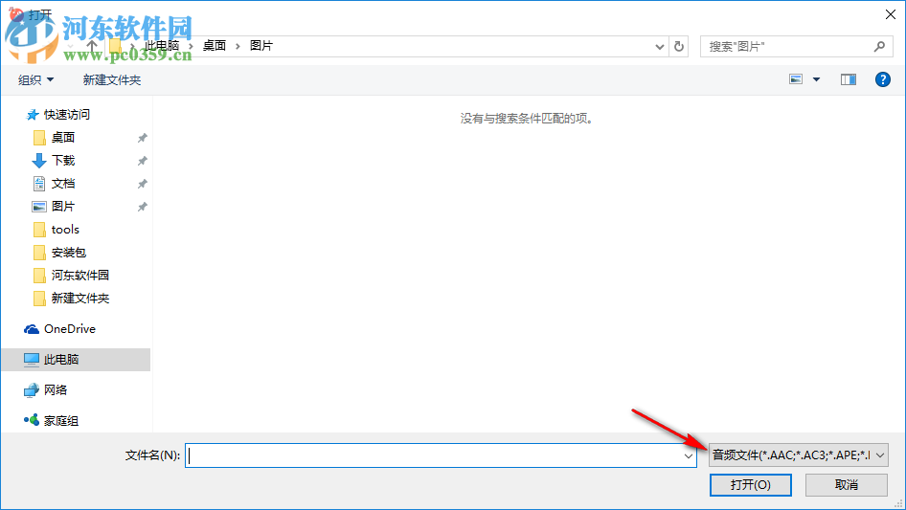
Task: Select 安装包 label in navigation pane
Action: (69, 253)
